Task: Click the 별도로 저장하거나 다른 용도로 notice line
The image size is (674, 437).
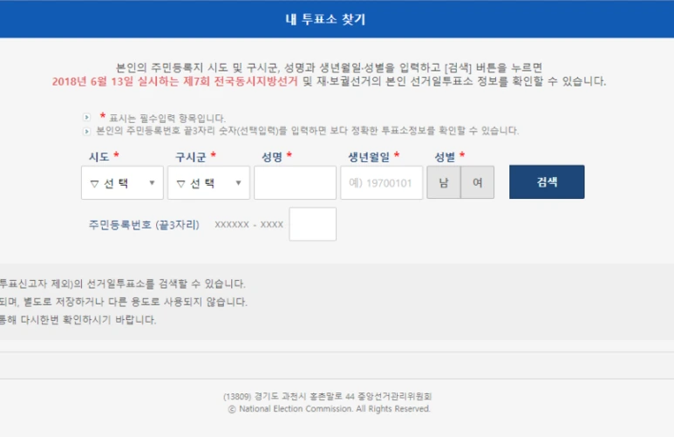Action: [123, 302]
